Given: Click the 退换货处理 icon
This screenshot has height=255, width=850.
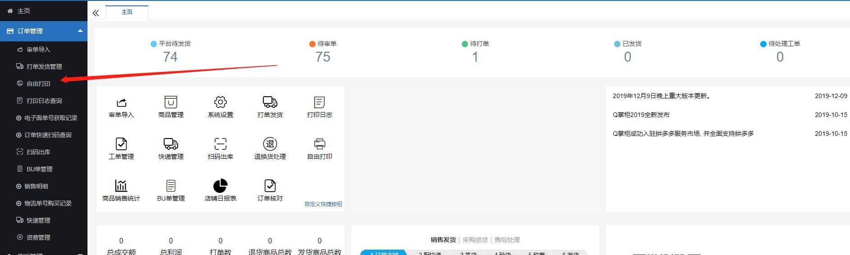Looking at the screenshot, I should [x=270, y=144].
